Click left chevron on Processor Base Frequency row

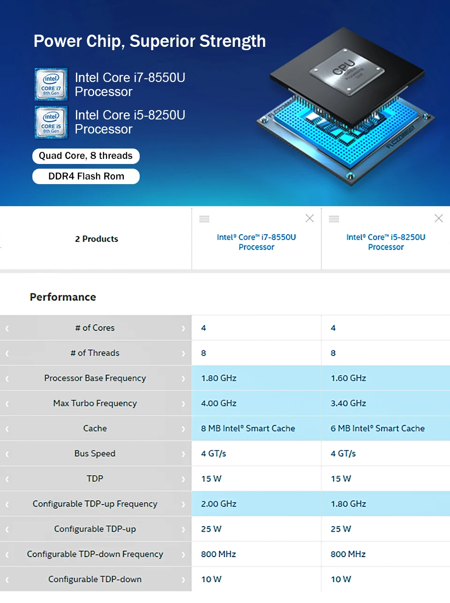pos(7,379)
